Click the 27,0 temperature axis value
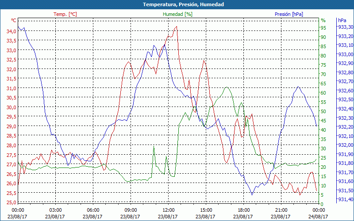This screenshot has width=354, height=221. (x=12, y=164)
